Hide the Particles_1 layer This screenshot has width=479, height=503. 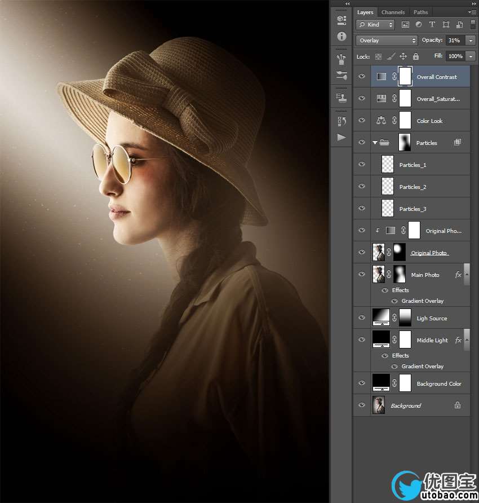click(x=362, y=164)
